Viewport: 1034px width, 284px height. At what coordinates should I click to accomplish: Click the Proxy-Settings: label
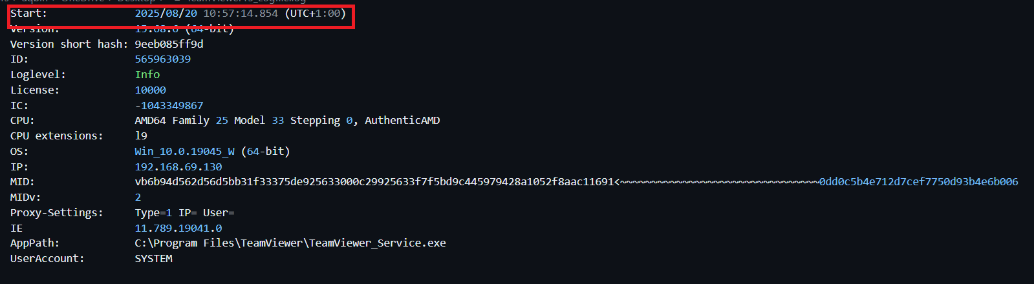point(56,213)
